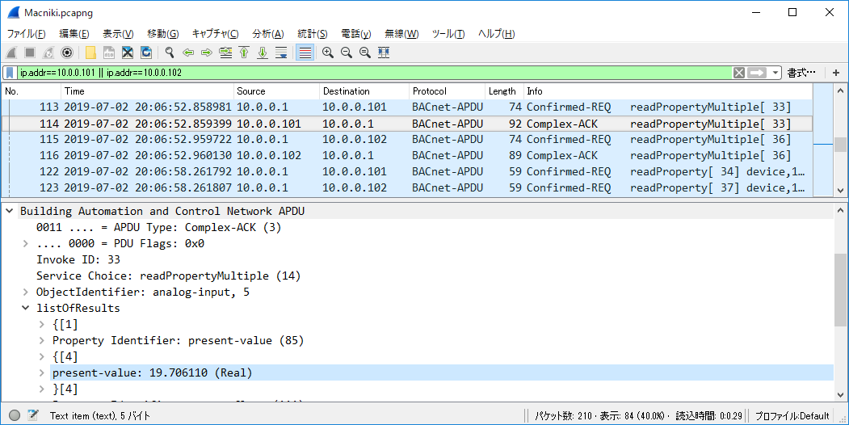Sort by the Time column header
Viewport: 849px width, 425px height.
tap(147, 91)
